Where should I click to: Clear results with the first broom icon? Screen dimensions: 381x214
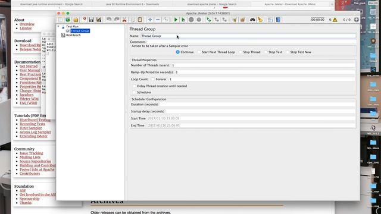click(x=235, y=20)
